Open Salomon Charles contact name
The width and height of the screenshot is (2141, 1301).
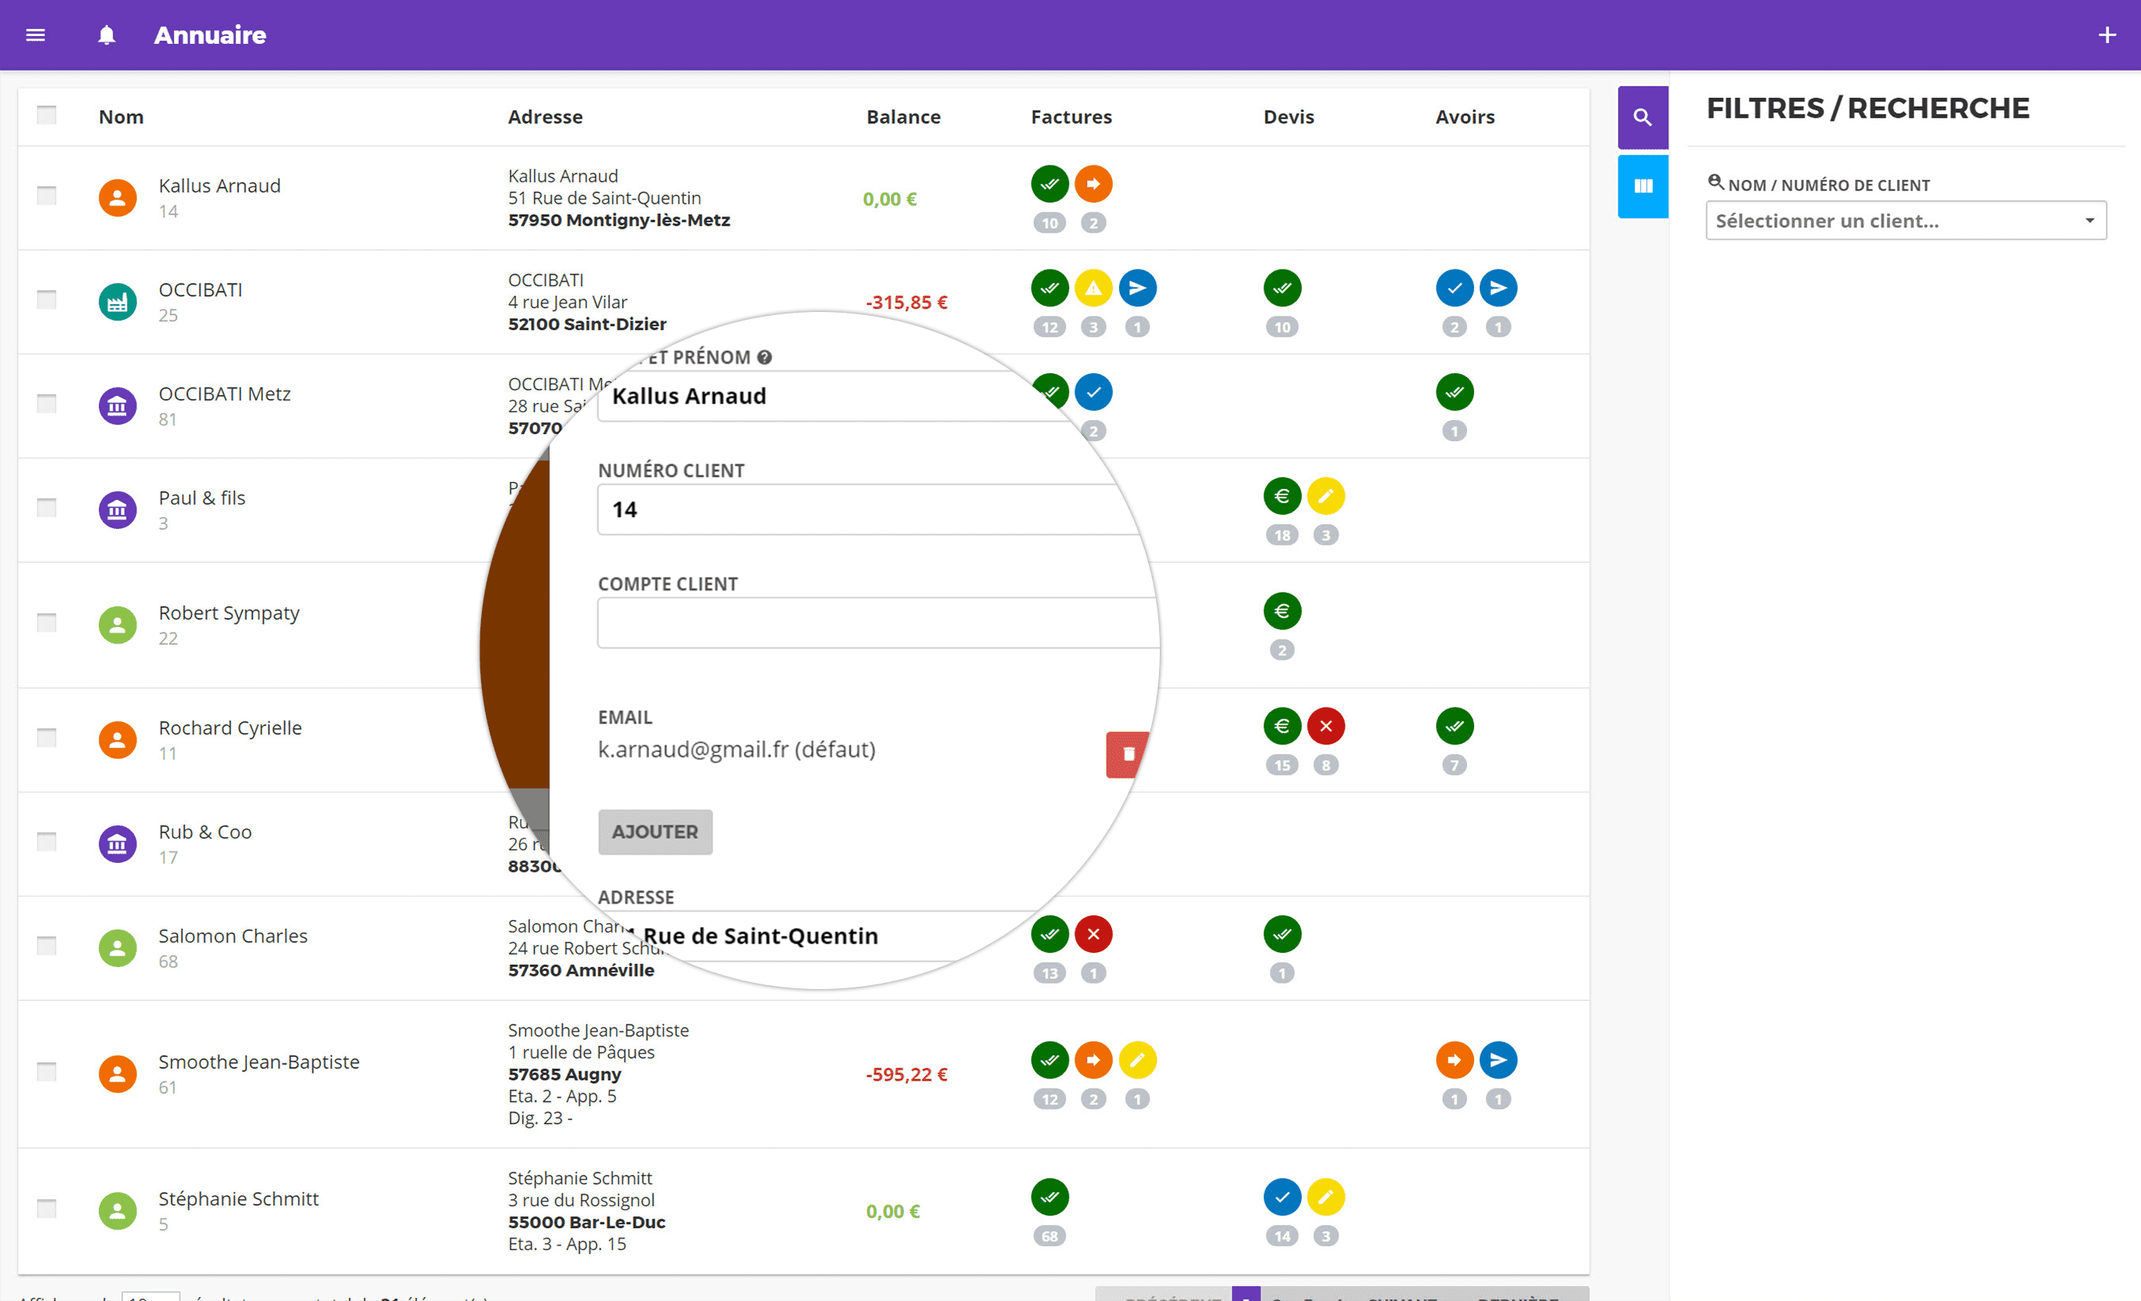coord(233,936)
